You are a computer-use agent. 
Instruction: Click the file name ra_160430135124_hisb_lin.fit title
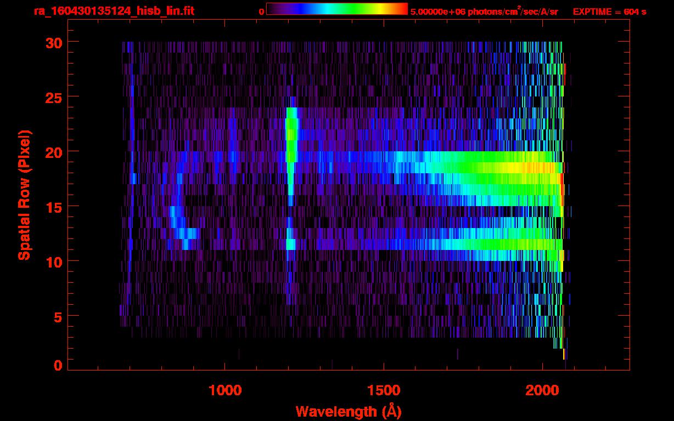pos(114,11)
